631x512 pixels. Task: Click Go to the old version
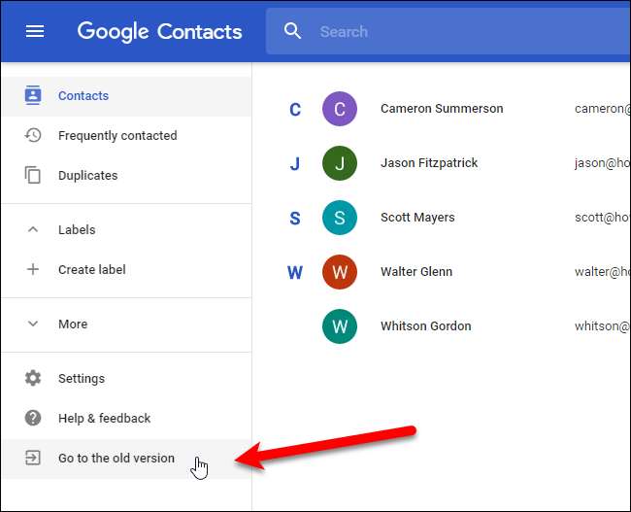126,459
